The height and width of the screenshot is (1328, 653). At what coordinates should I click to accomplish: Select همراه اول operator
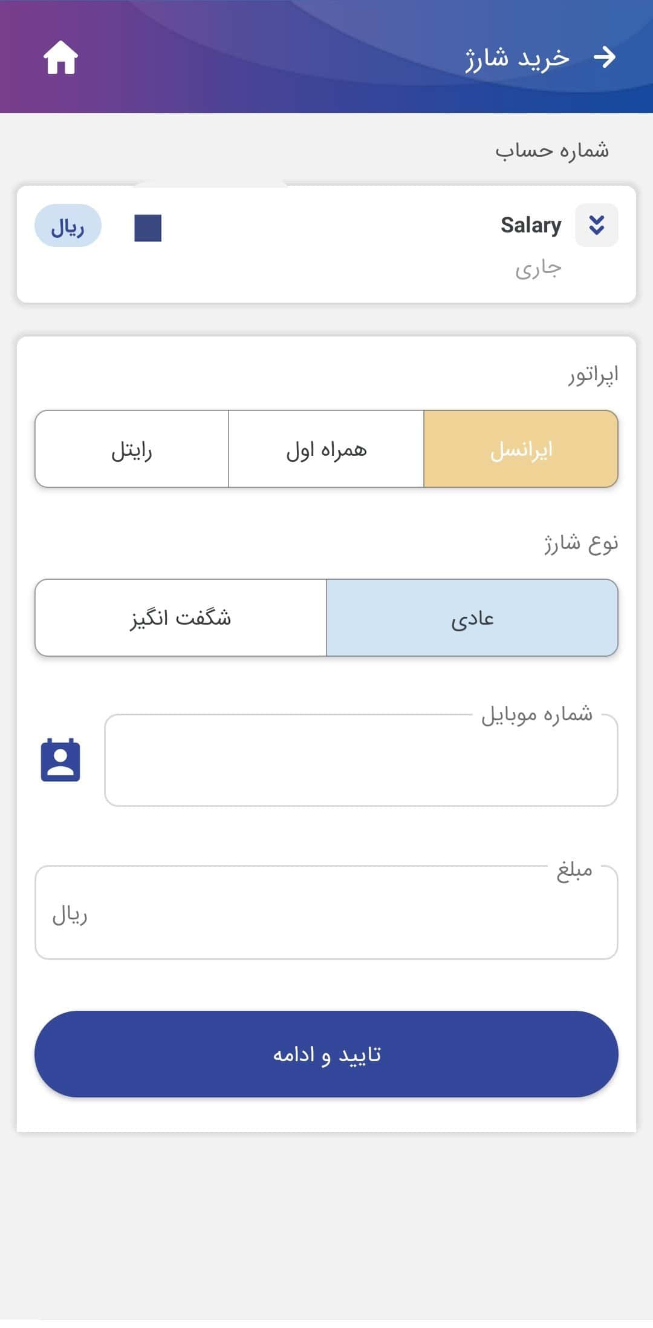tap(326, 449)
